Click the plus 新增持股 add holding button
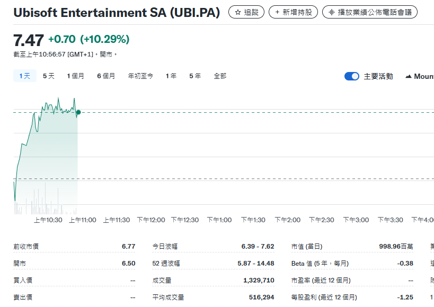 (x=294, y=12)
